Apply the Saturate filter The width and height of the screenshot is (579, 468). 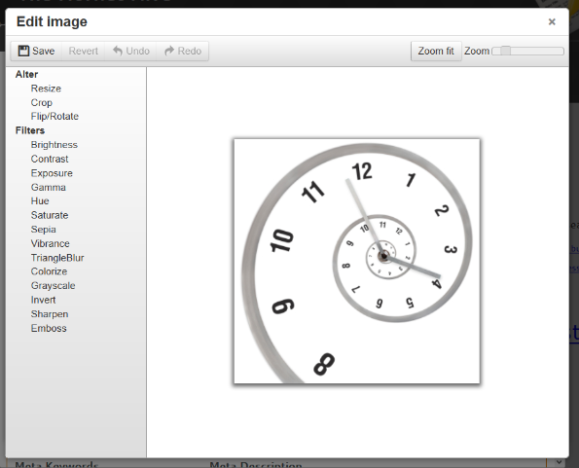(x=50, y=215)
